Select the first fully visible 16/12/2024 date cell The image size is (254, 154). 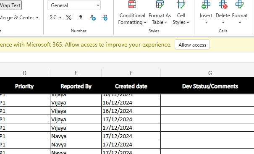tap(131, 102)
